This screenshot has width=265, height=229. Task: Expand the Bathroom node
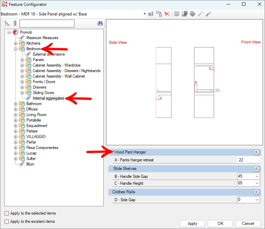(x=15, y=104)
